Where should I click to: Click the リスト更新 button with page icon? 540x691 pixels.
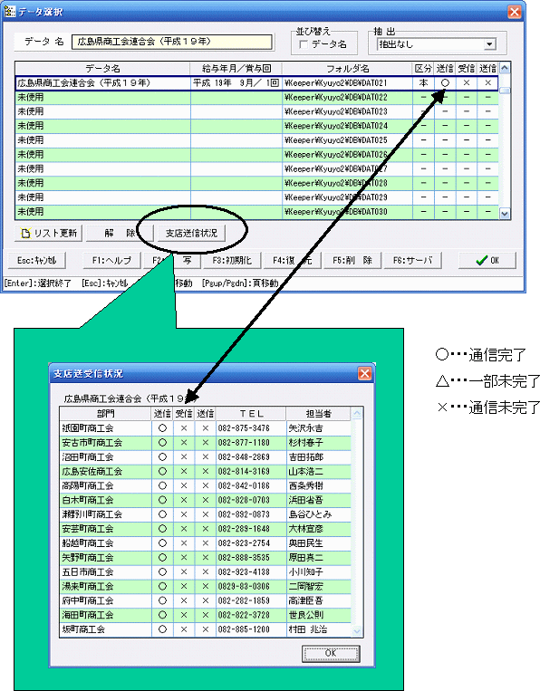click(49, 233)
